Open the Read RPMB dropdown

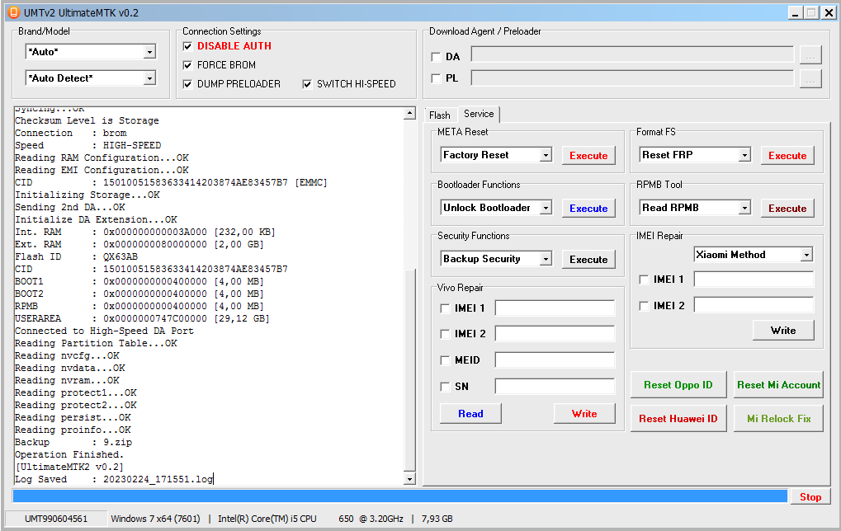(744, 207)
